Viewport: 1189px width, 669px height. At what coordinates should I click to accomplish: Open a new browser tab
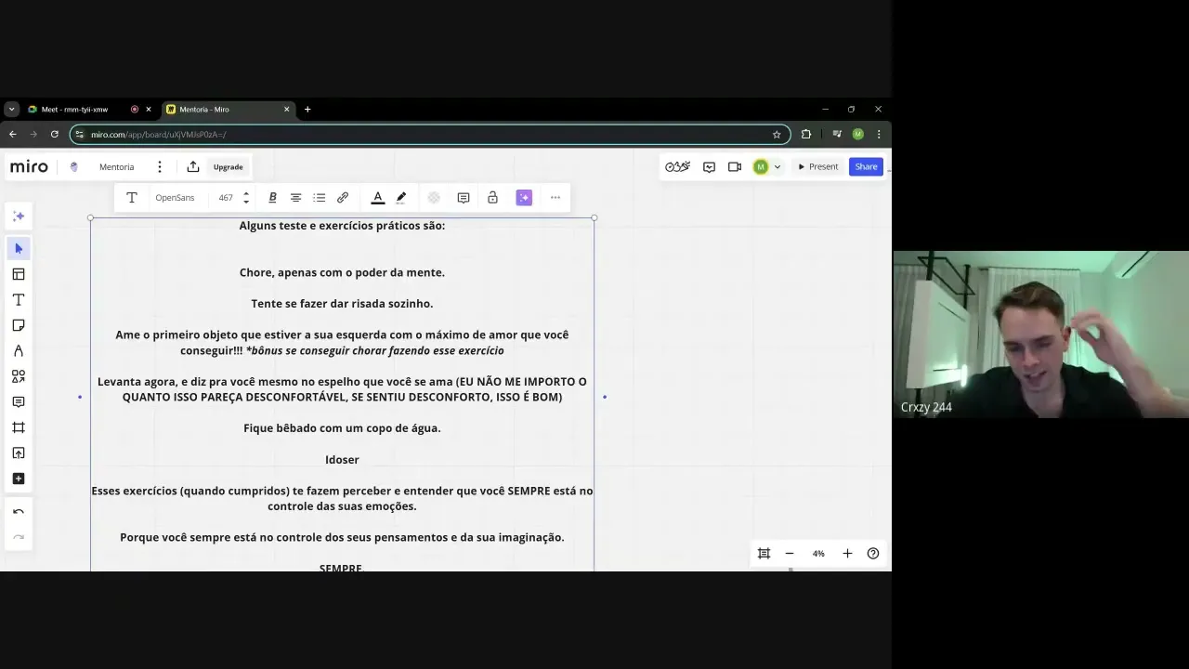click(x=307, y=110)
